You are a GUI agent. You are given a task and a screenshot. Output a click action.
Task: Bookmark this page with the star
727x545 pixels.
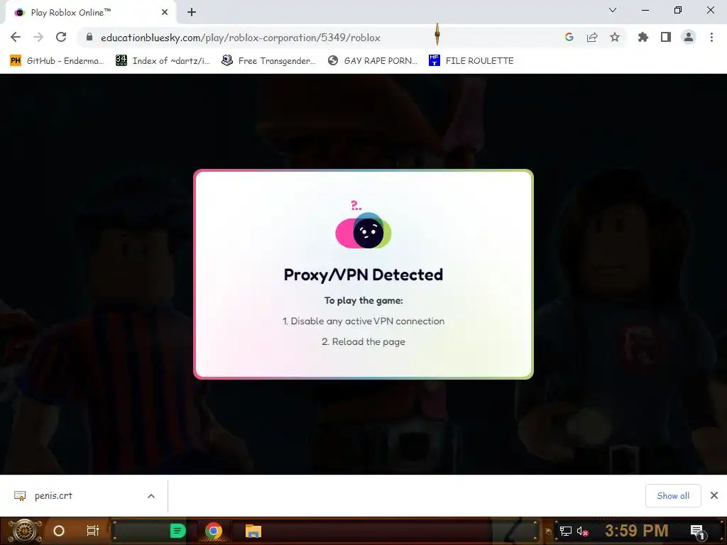tap(615, 37)
